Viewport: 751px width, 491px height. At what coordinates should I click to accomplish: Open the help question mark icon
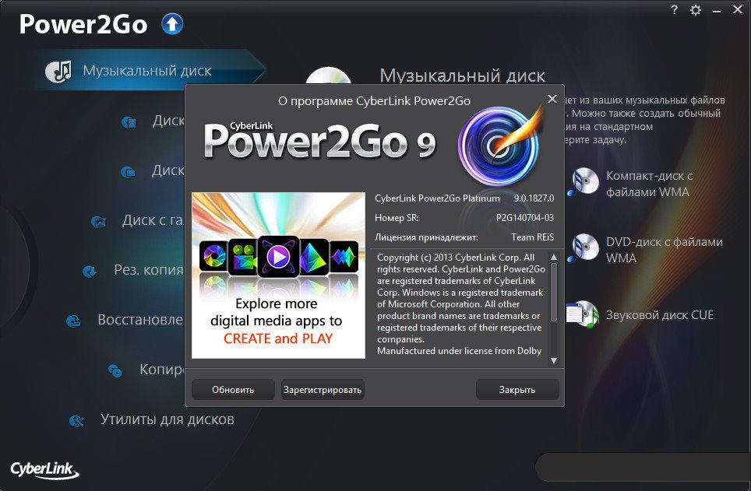675,9
